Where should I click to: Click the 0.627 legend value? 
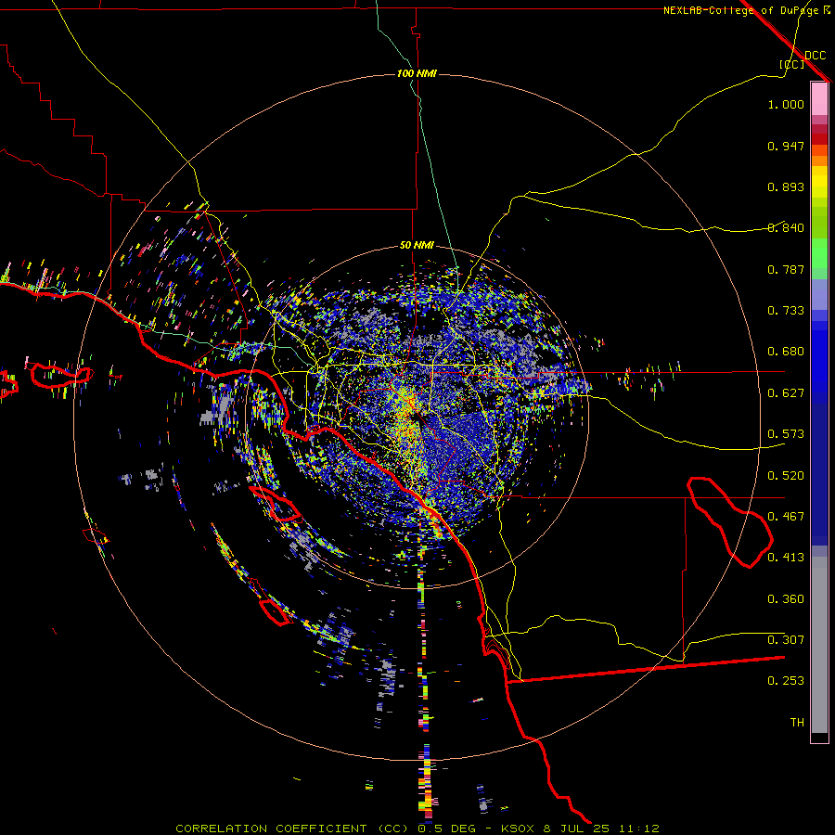pyautogui.click(x=786, y=393)
